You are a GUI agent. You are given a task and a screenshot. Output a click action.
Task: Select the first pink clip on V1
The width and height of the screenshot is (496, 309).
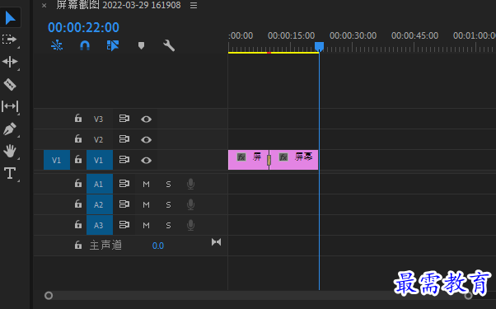[x=248, y=160]
